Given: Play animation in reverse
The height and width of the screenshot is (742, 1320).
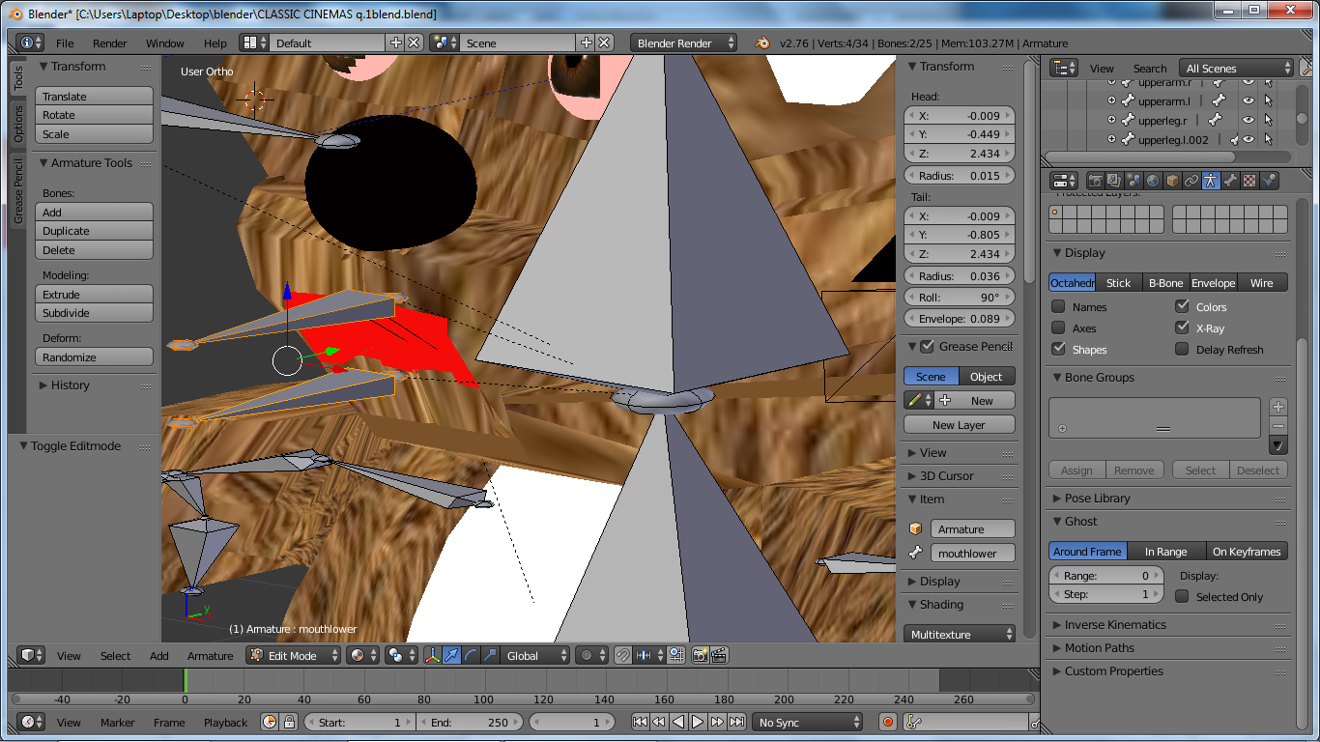Looking at the screenshot, I should [678, 723].
